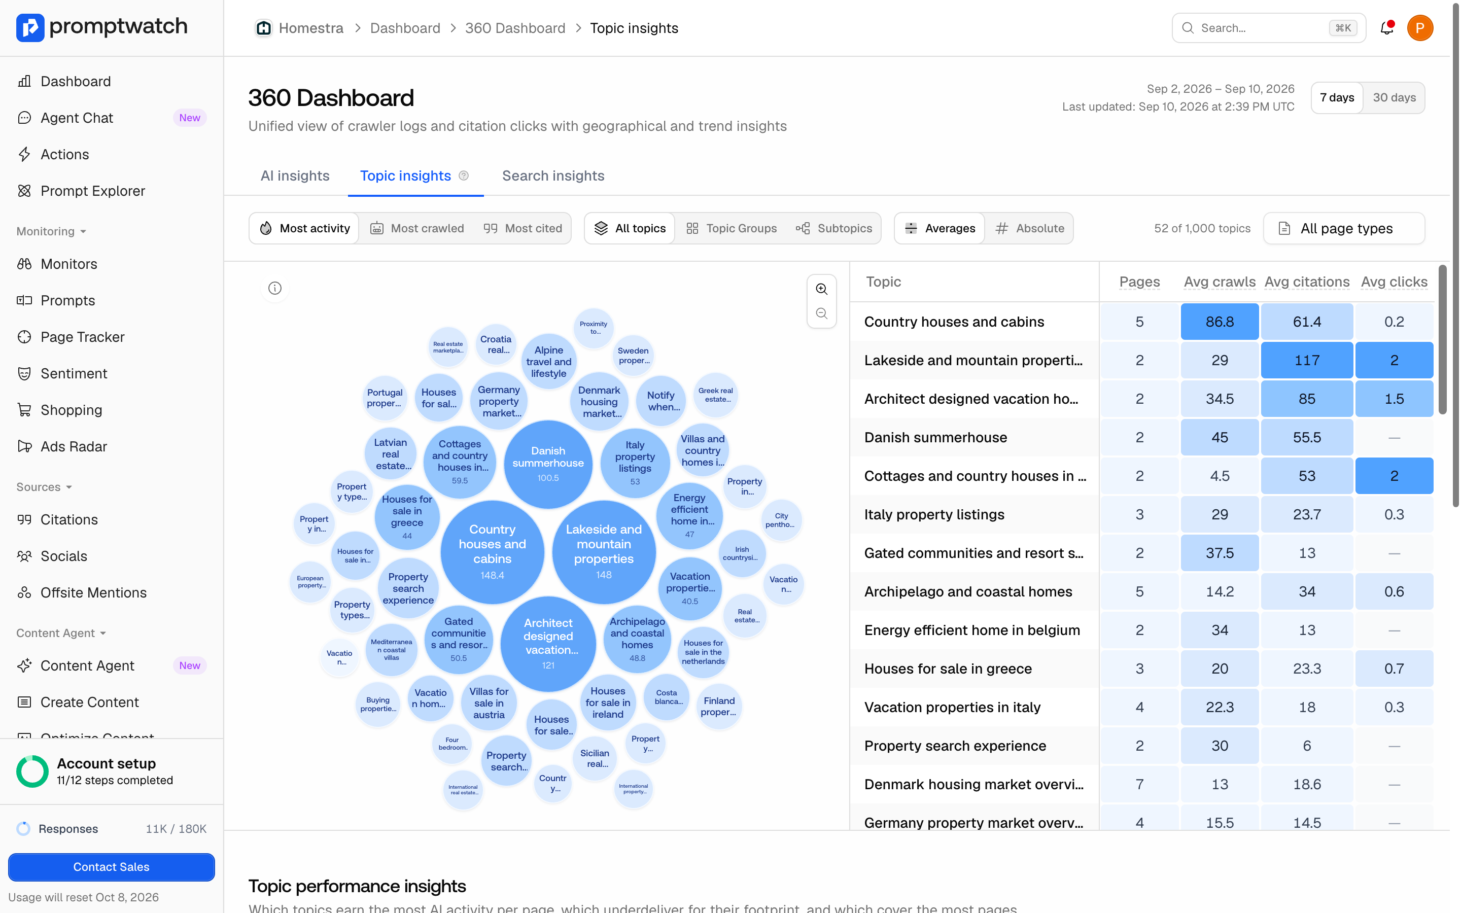Image resolution: width=1461 pixels, height=913 pixels.
Task: Switch to Topic Groups view
Action: coord(732,228)
